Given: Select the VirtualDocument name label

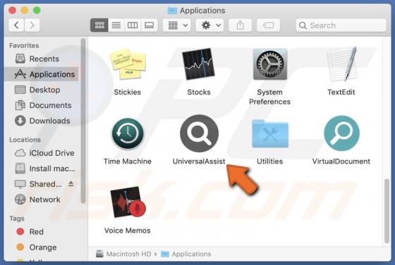Looking at the screenshot, I should point(341,161).
